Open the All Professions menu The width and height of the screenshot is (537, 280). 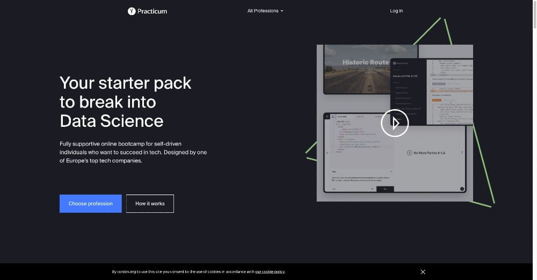(263, 11)
